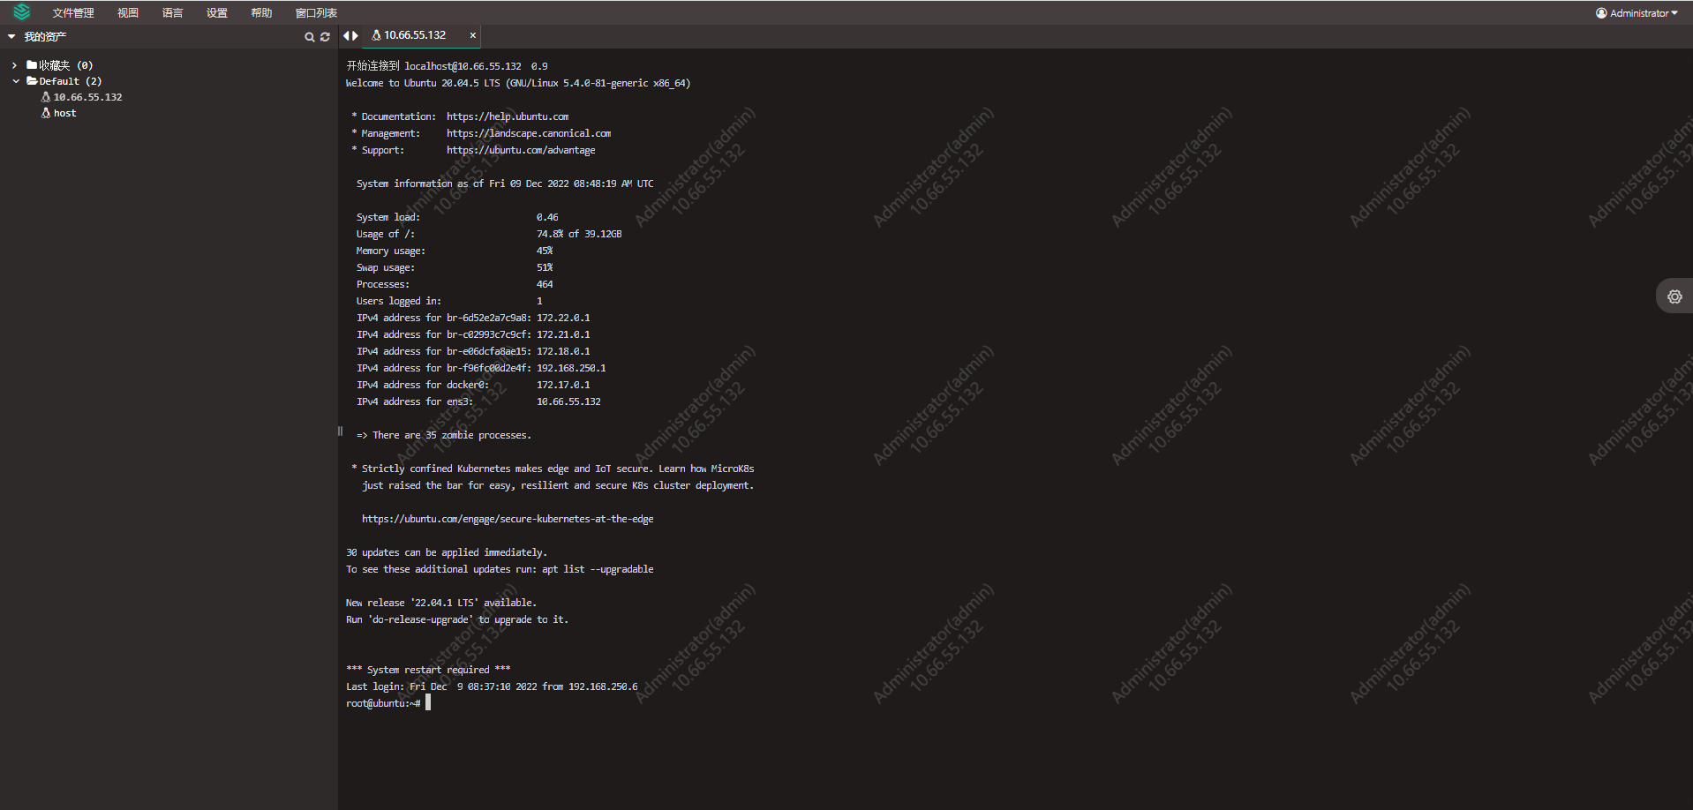
Task: Open the 视图 menu
Action: [128, 13]
